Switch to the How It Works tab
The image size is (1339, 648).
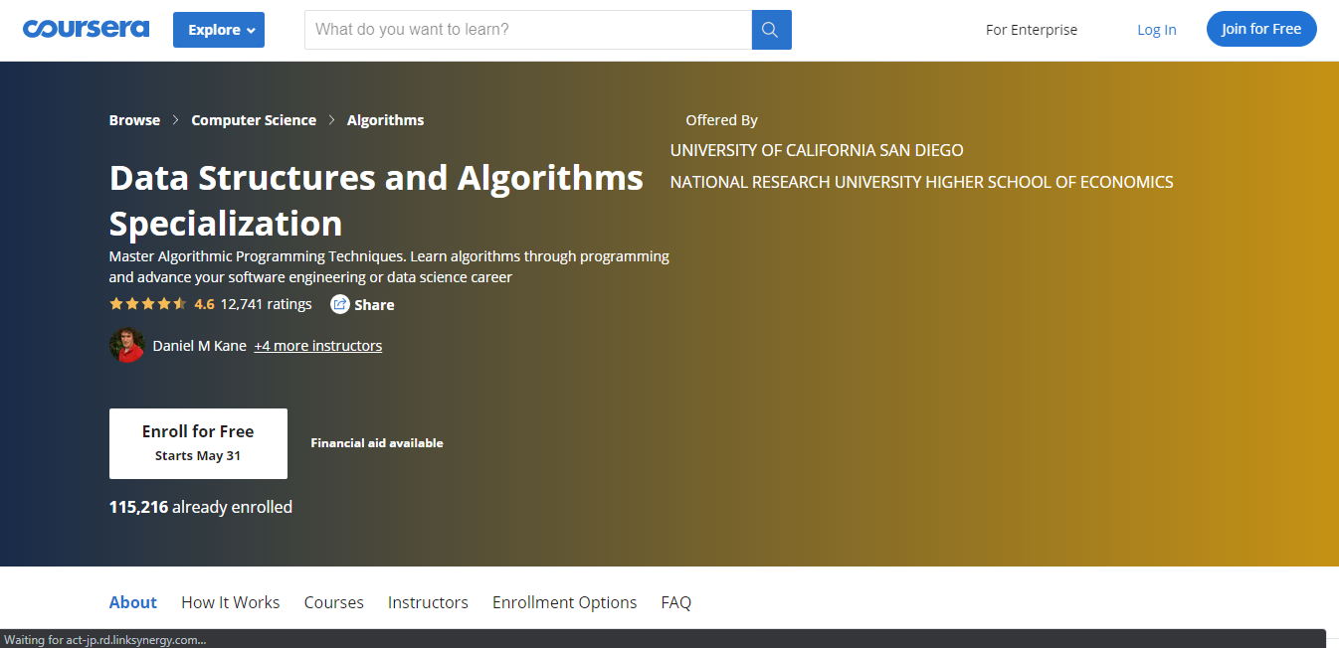point(230,602)
